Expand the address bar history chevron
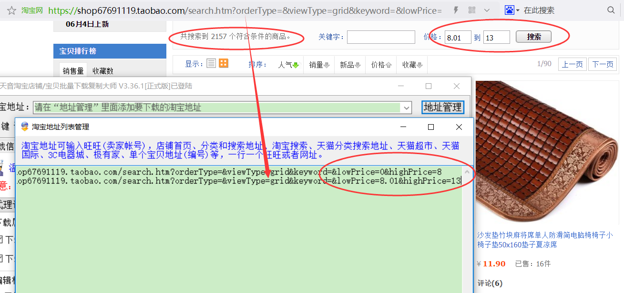 pyautogui.click(x=487, y=10)
